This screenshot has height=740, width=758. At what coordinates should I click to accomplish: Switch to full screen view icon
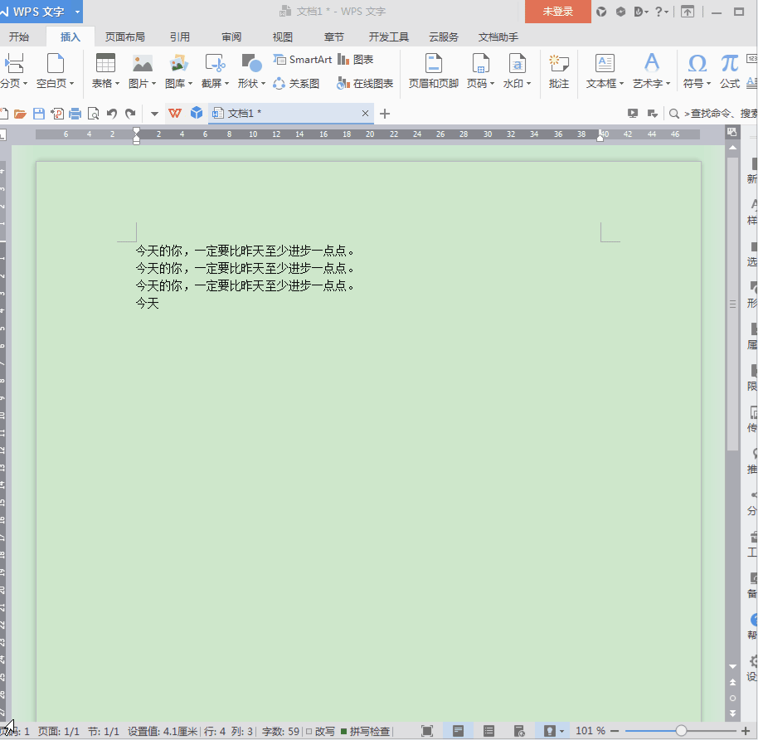427,731
